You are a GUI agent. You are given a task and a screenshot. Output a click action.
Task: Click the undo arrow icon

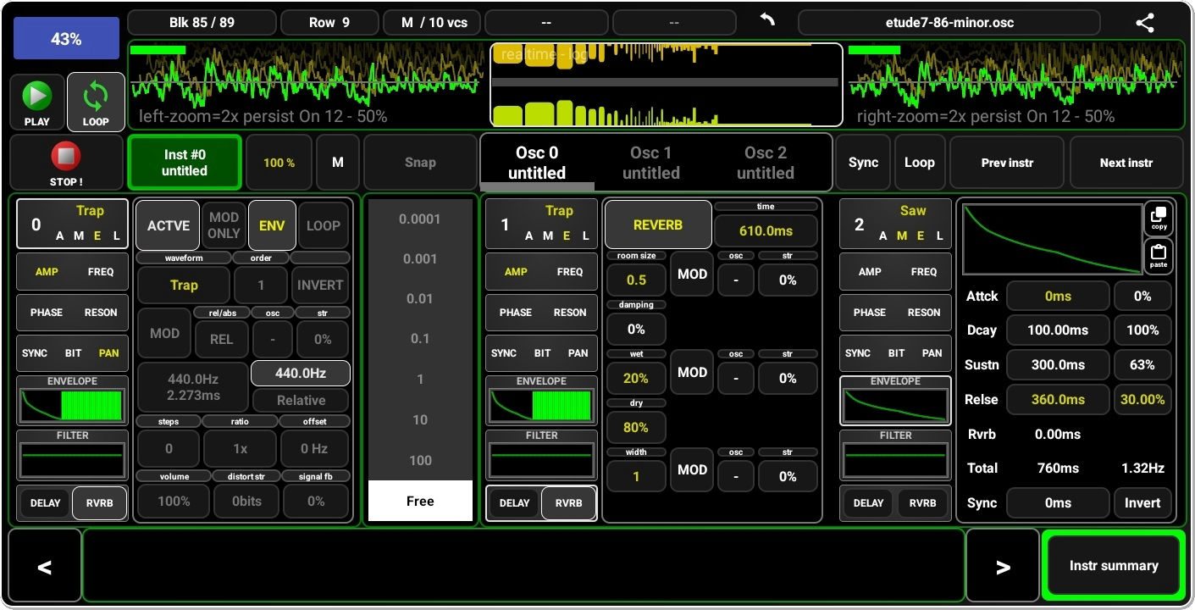[x=767, y=20]
